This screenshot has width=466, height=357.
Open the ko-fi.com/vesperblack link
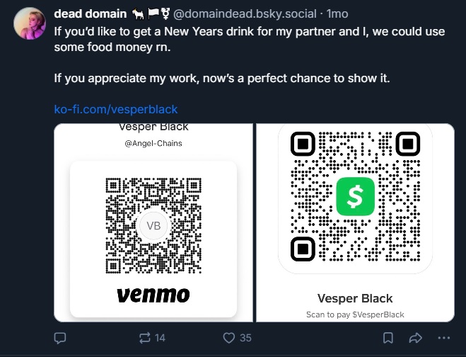(116, 110)
